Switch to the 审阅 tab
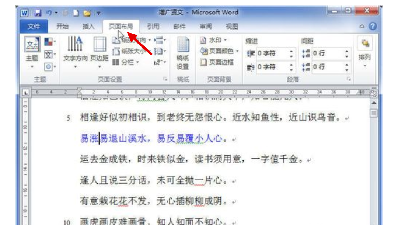This screenshot has width=398, height=225. click(206, 27)
